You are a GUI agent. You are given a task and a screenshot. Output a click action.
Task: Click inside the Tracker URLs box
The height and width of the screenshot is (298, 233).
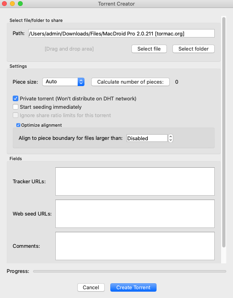(x=135, y=181)
